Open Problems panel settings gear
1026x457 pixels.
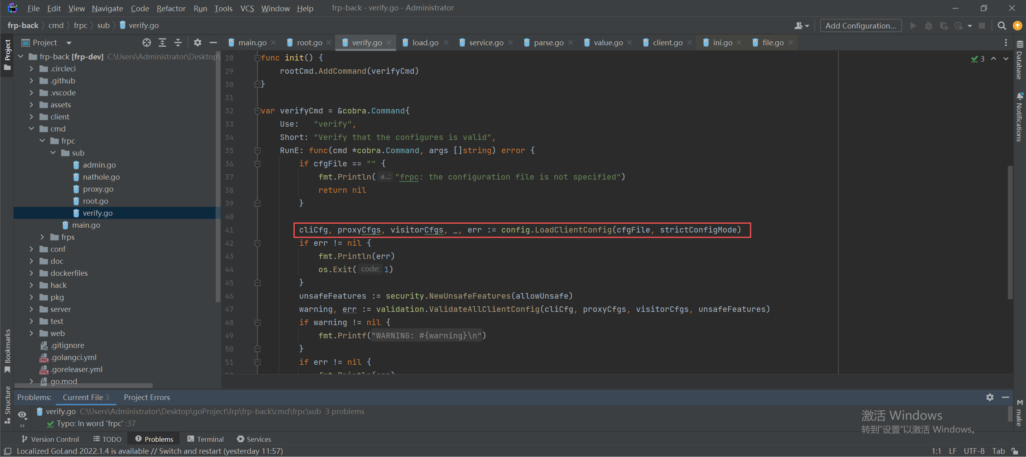tap(990, 397)
